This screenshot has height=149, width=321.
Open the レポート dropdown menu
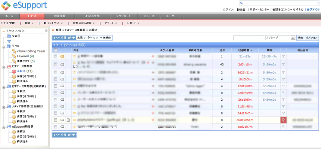click(x=133, y=23)
